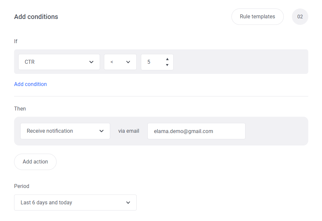Click the chevron on Receive notification dropdown

(101, 131)
